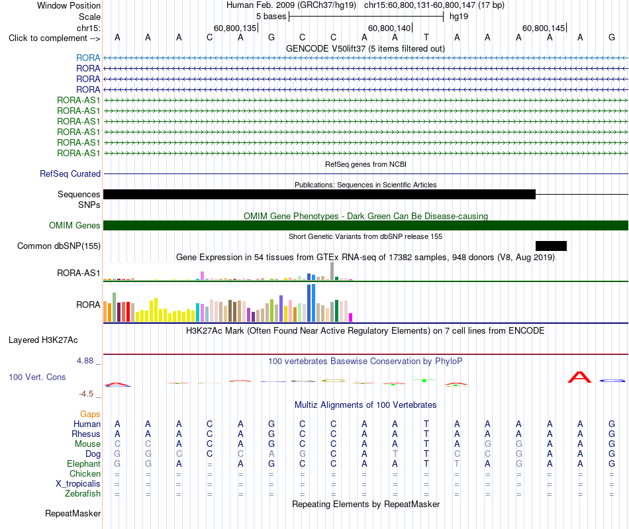Select the Rhesus alignment row label
The height and width of the screenshot is (529, 629).
coord(86,434)
